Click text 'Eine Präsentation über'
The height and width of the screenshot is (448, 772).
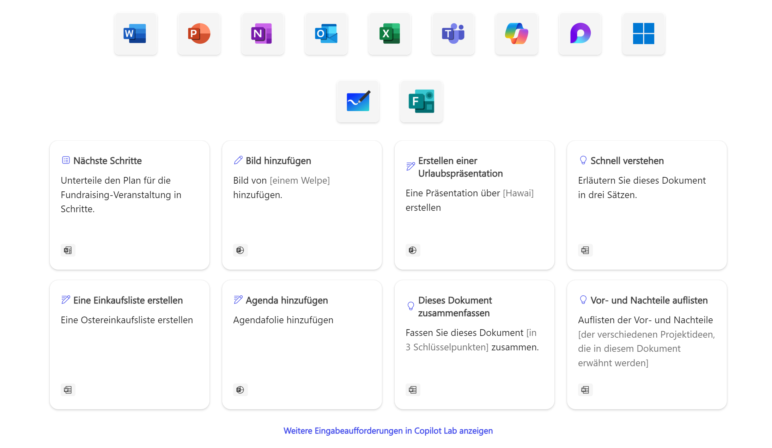(x=453, y=193)
